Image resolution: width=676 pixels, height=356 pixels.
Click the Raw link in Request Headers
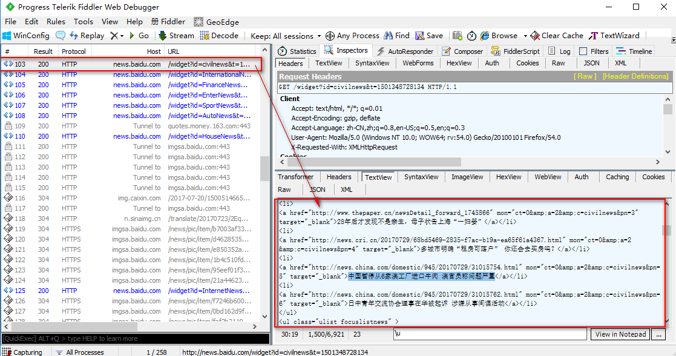coord(585,76)
